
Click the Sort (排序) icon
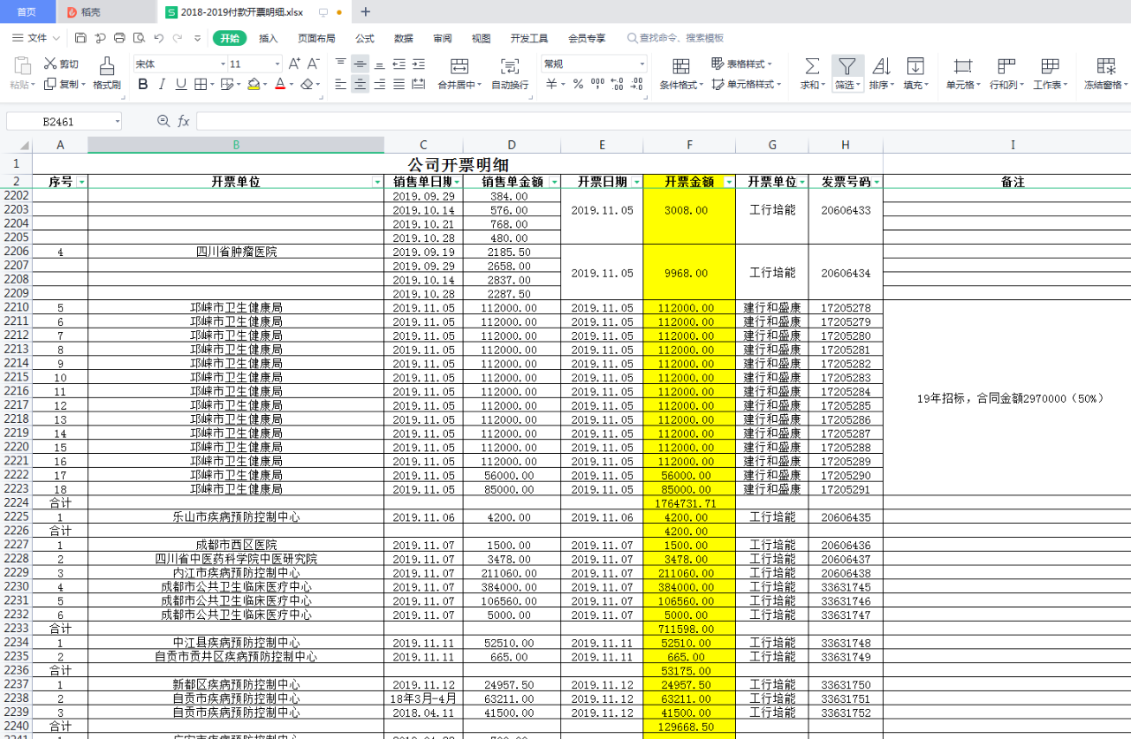(x=881, y=67)
